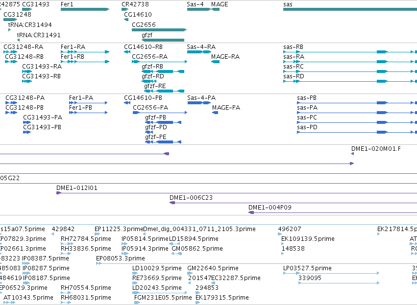Select the Fer1-PB protein glyph
The width and height of the screenshot is (417, 305).
pyautogui.click(x=88, y=113)
